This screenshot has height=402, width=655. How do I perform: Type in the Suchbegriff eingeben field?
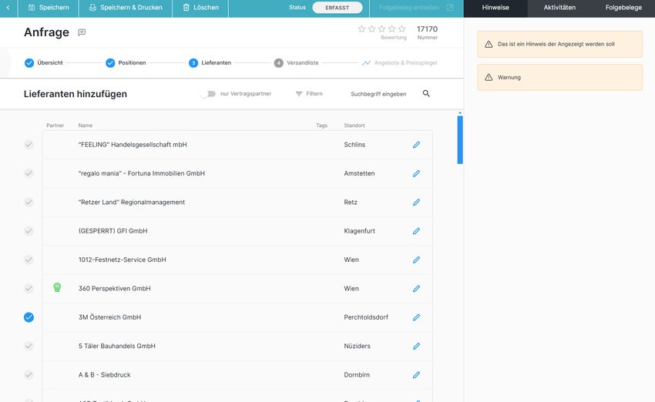pos(378,94)
